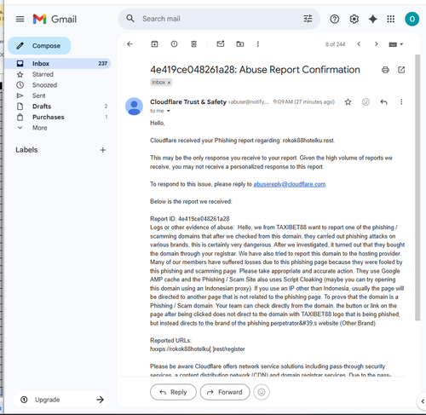Open the Google apps grid
This screenshot has width=426, height=415.
click(x=391, y=19)
